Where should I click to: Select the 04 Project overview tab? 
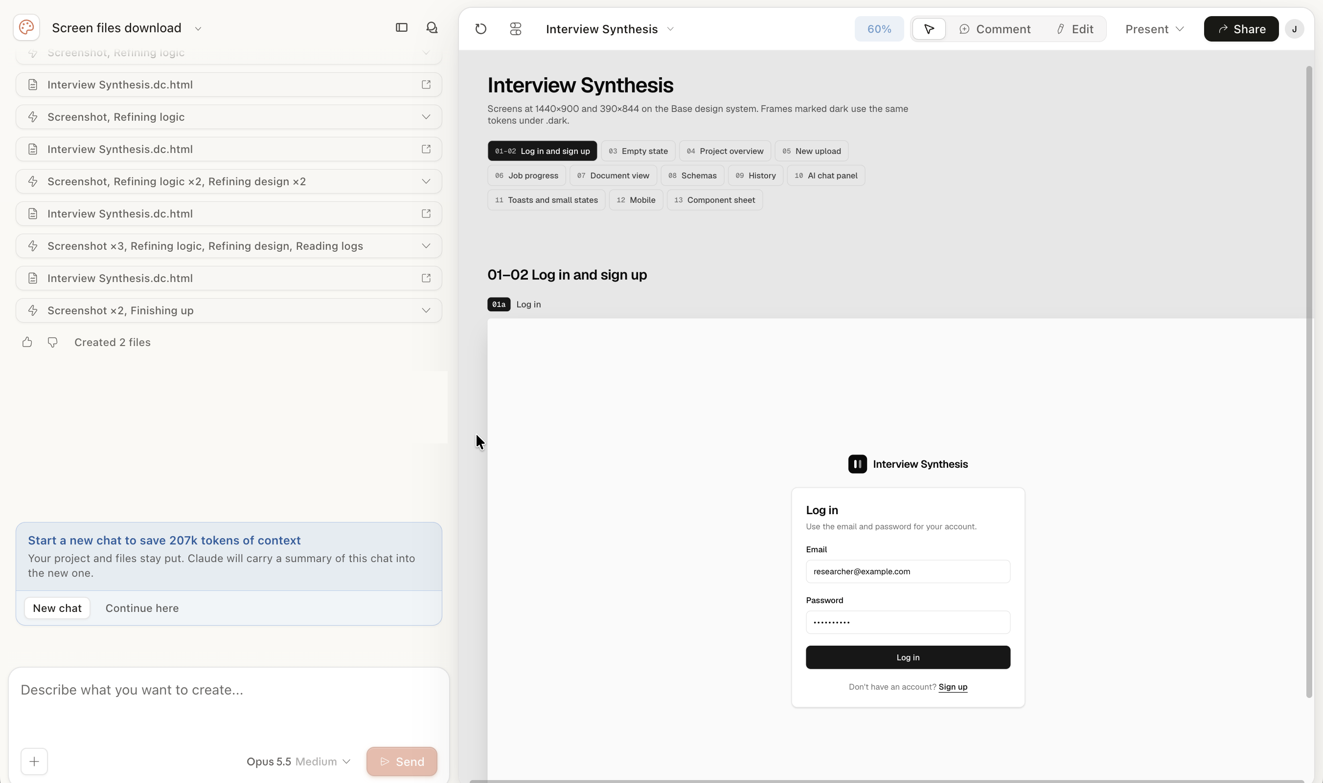click(x=725, y=151)
